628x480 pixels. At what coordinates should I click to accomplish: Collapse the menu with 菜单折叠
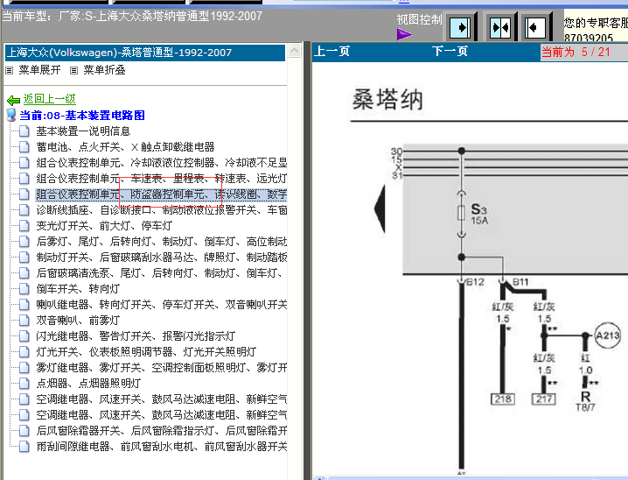104,70
